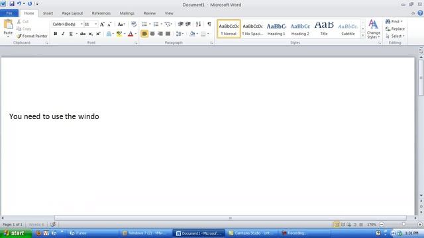Justify the text
This screenshot has width=424, height=238.
coord(168,34)
